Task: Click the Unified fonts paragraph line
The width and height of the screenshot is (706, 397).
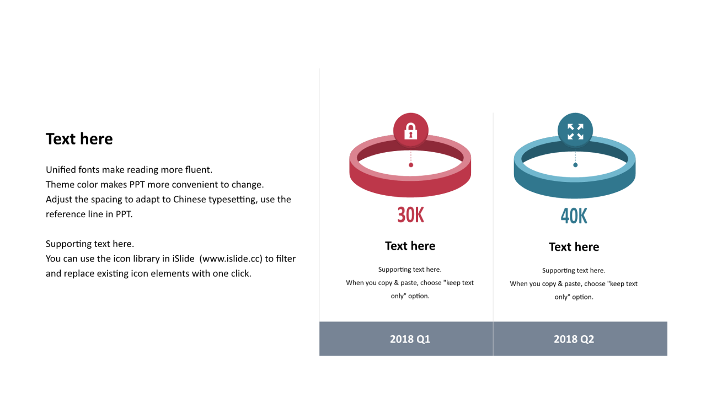Action: (129, 170)
